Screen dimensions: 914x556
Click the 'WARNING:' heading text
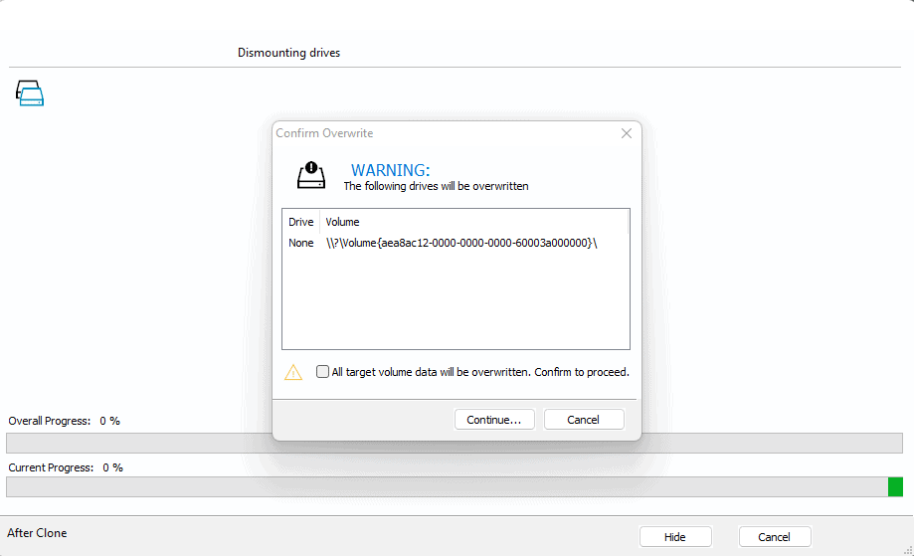click(x=390, y=170)
